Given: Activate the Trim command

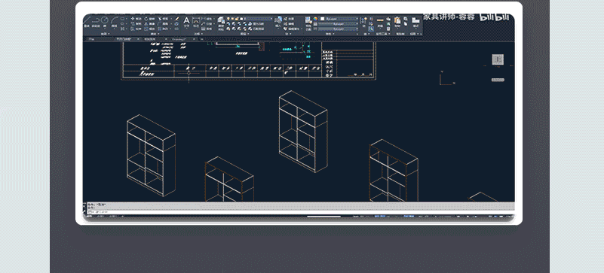Looking at the screenshot, I should (164, 19).
